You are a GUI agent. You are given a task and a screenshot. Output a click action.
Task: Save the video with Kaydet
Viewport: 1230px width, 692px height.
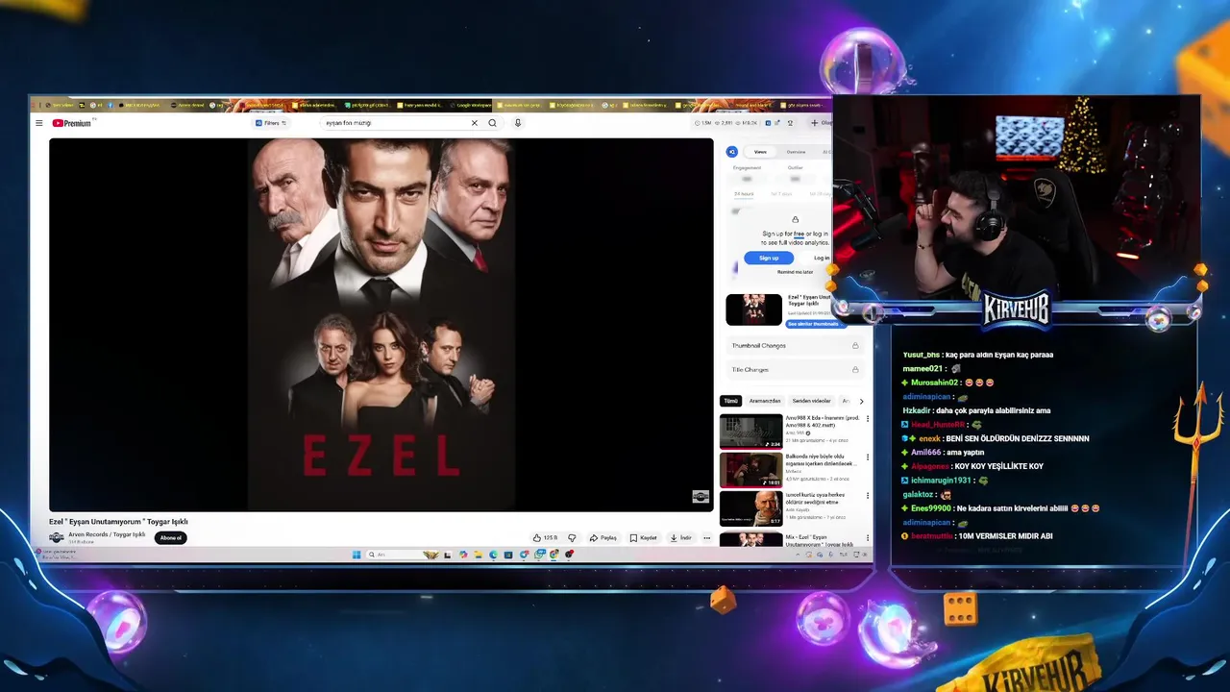click(x=644, y=538)
